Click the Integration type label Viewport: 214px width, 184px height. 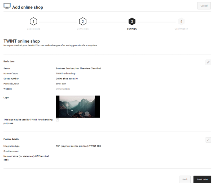[x=11, y=146]
